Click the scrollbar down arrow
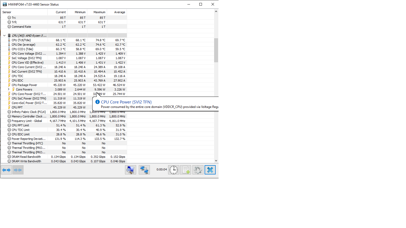The width and height of the screenshot is (406, 228). (216, 161)
